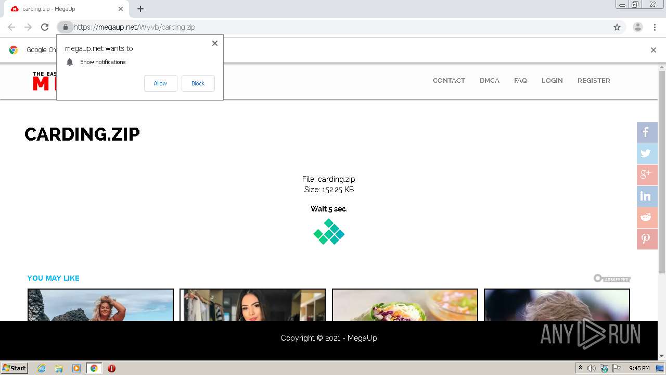Click the YOU MAY LIKE heading
666x375 pixels.
54,278
